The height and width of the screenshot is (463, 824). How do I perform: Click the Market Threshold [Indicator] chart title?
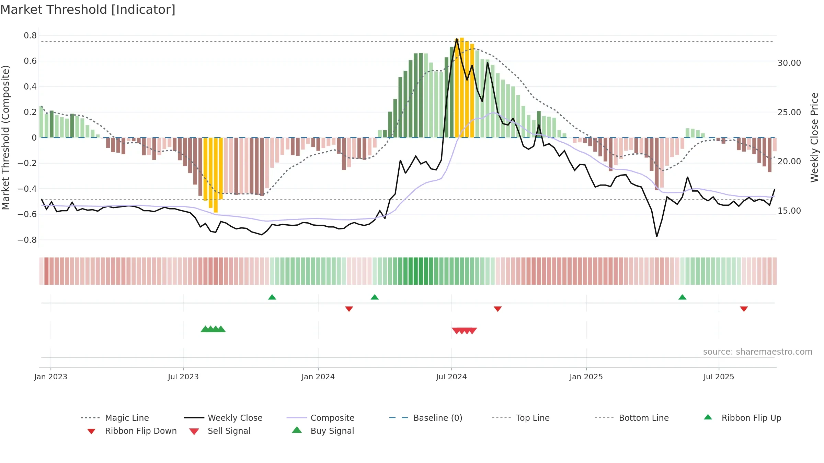click(88, 10)
